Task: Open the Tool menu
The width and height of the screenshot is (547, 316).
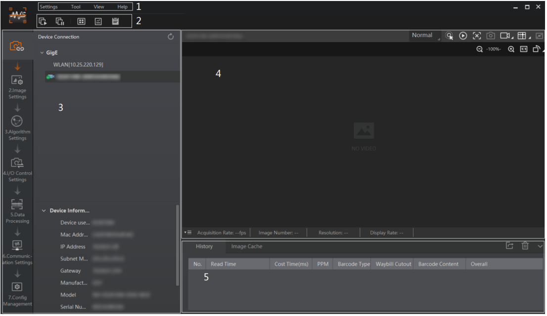Action: tap(76, 6)
